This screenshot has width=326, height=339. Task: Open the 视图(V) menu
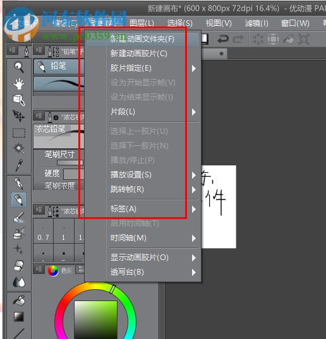219,23
